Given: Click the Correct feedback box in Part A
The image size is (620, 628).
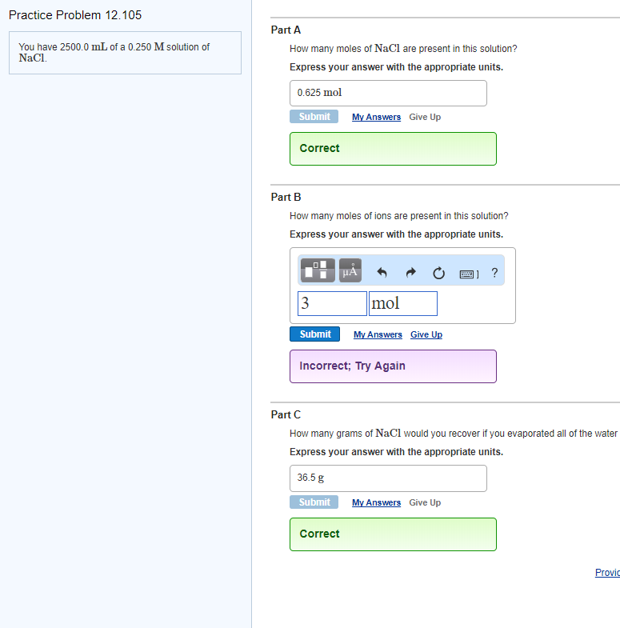Looking at the screenshot, I should point(393,149).
